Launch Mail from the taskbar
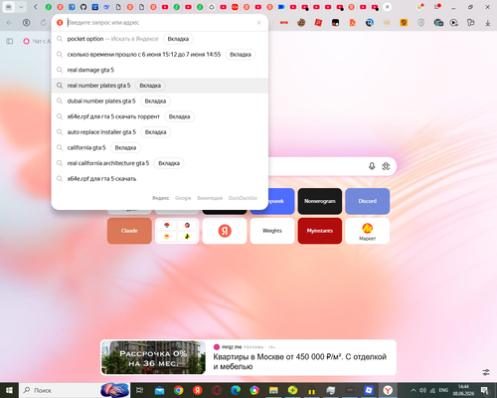497x398 pixels. (159, 390)
